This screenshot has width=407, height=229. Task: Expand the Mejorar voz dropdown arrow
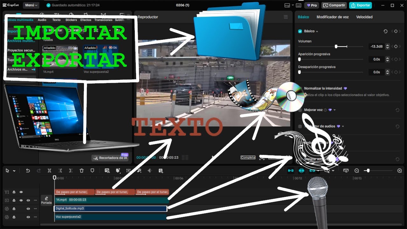(x=335, y=110)
